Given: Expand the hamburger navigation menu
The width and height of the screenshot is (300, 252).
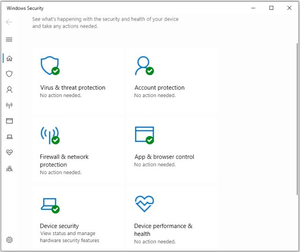Looking at the screenshot, I should (x=9, y=39).
